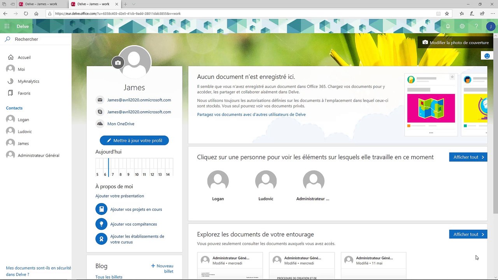Open Mon OneDrive via the cloud icon

(x=100, y=124)
